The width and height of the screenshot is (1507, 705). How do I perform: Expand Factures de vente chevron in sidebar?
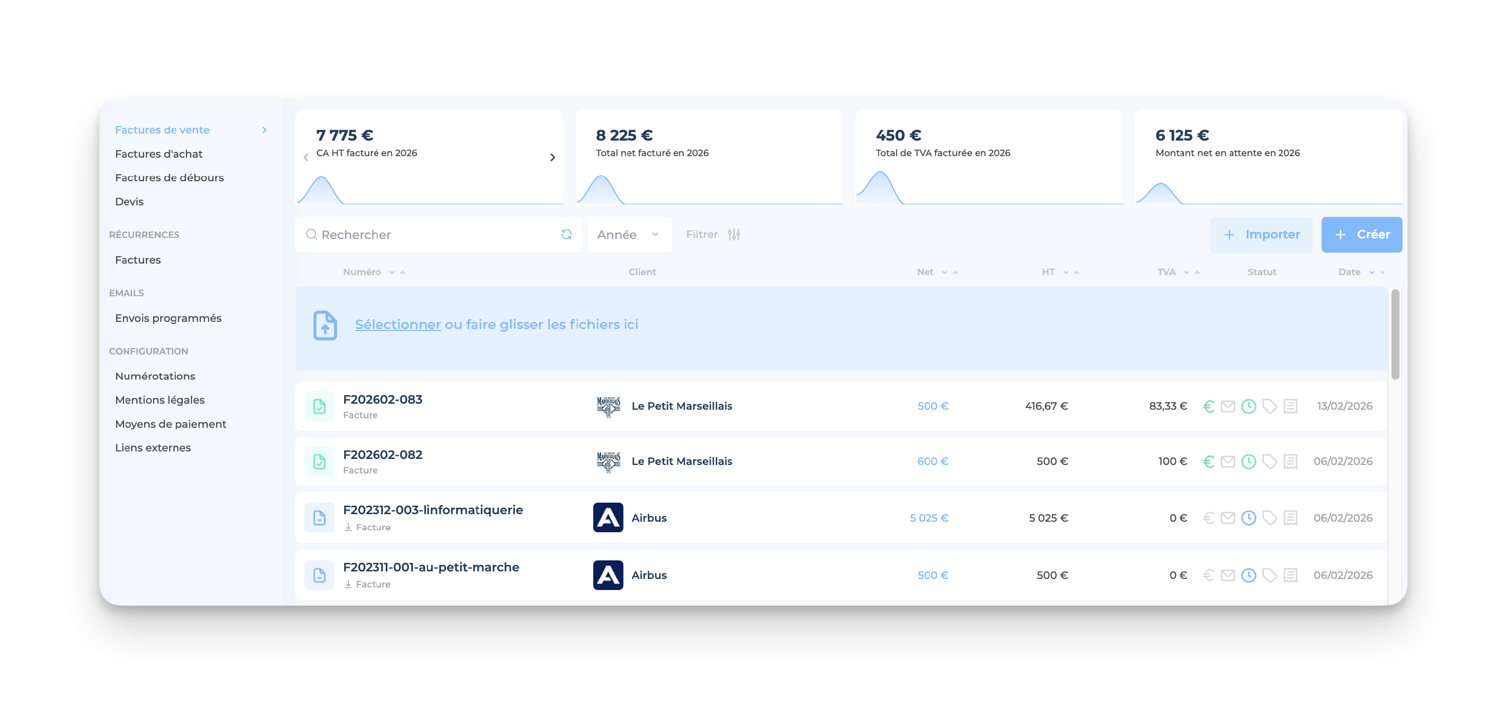[264, 130]
